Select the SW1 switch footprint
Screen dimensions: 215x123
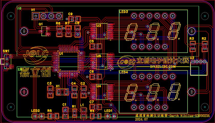point(6,62)
